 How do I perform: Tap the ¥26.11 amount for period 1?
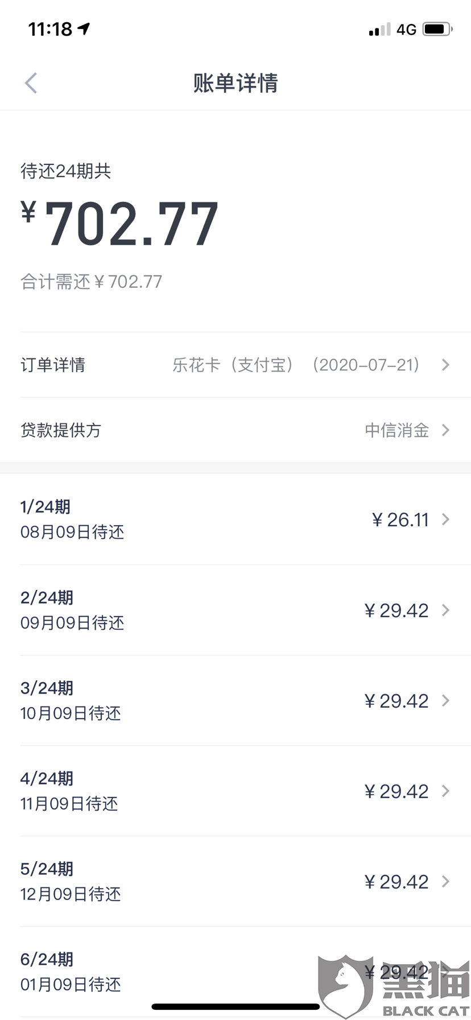(x=400, y=519)
